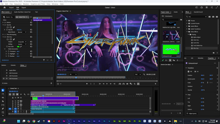
Task: Click the Home icon in the top bar
Action: [4, 8]
